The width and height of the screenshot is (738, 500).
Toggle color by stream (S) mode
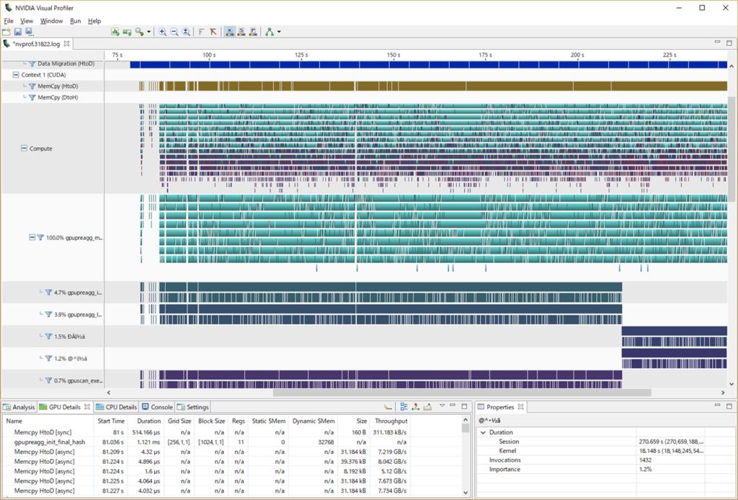click(241, 32)
